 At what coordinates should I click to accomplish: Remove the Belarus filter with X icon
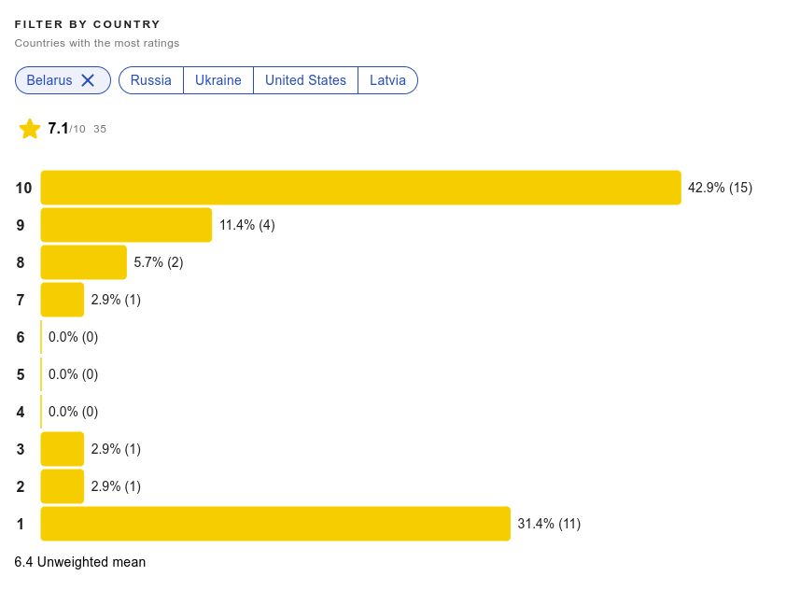coord(88,80)
